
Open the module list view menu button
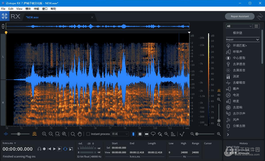256,26
